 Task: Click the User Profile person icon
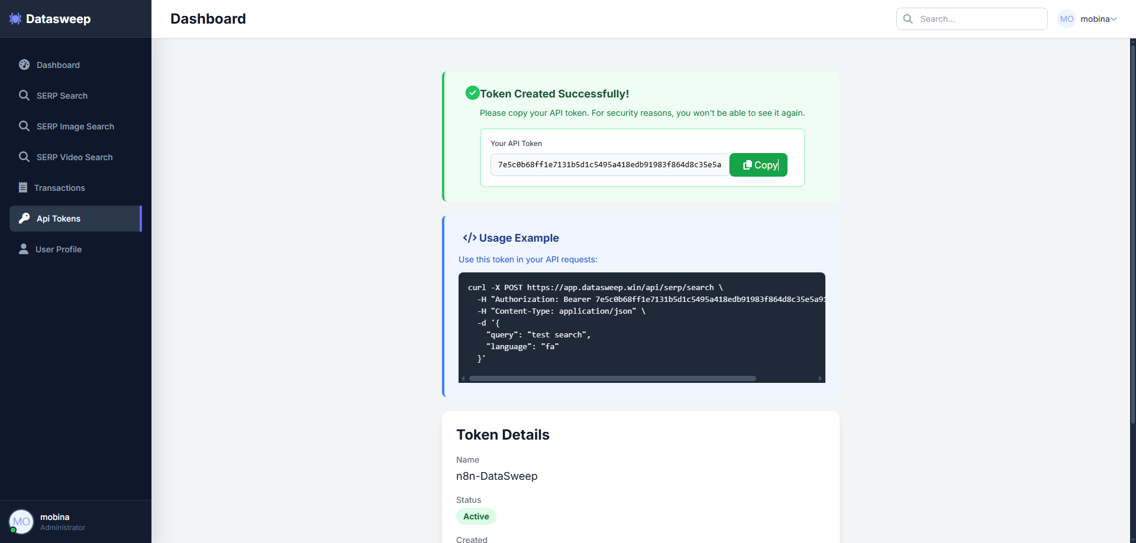pos(24,249)
